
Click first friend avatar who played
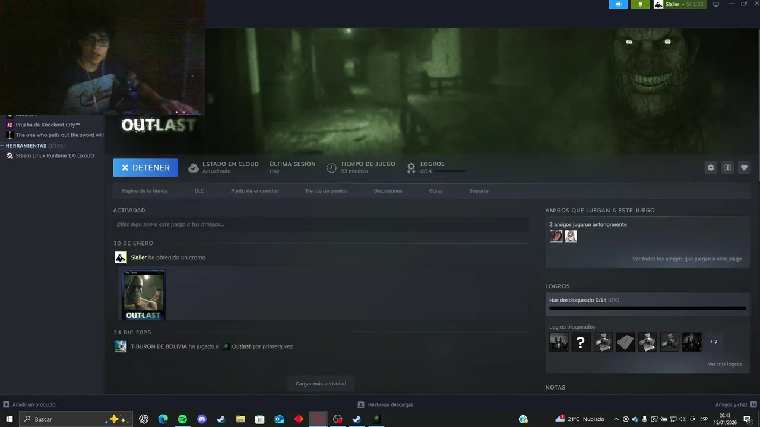point(556,236)
